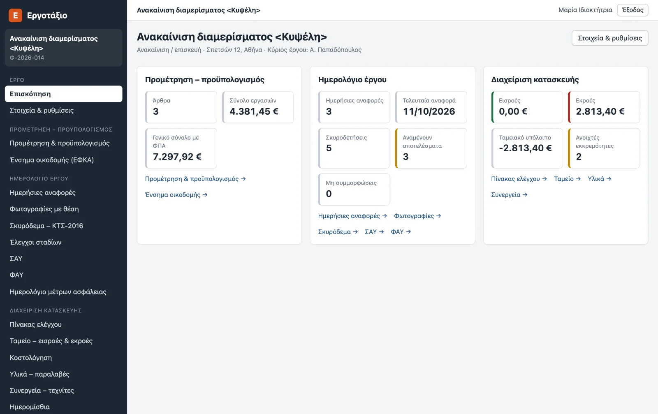
Task: Follow the Ημερήσιες αναφορές → card link
Action: pyautogui.click(x=352, y=216)
